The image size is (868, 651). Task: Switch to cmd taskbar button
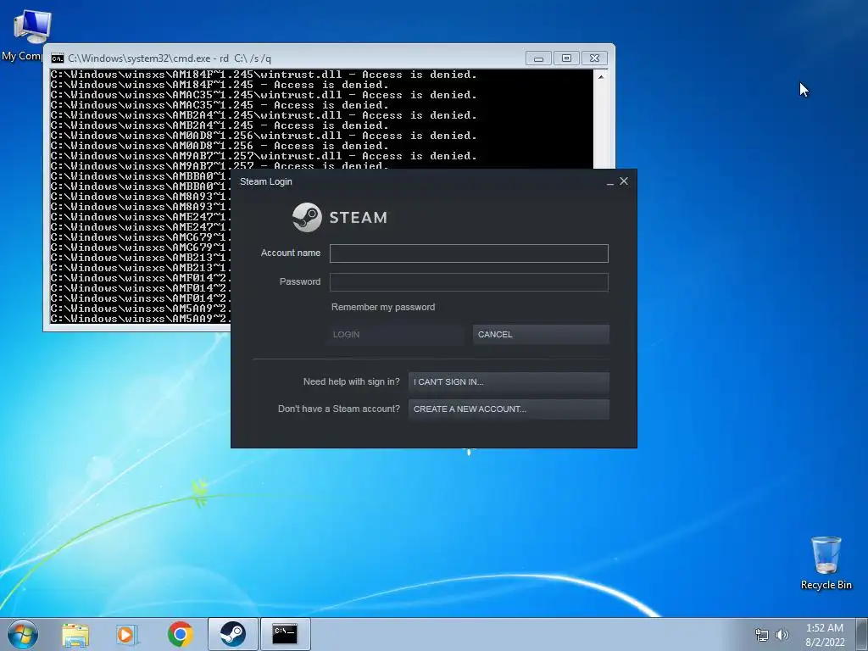[x=285, y=634]
